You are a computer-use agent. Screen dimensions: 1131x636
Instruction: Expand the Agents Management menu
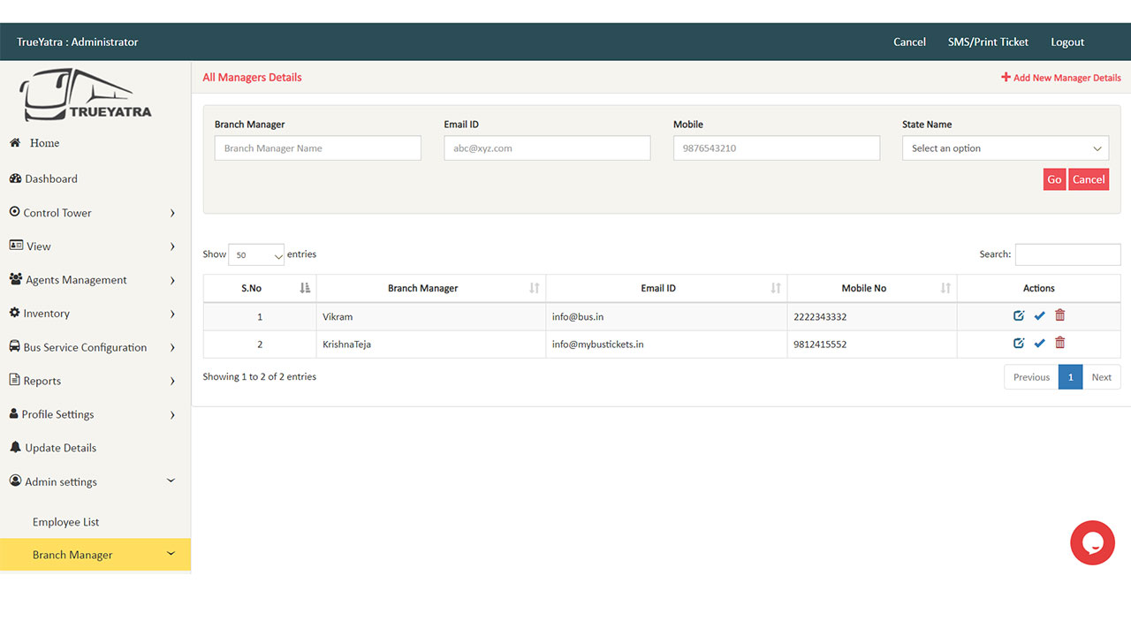93,280
